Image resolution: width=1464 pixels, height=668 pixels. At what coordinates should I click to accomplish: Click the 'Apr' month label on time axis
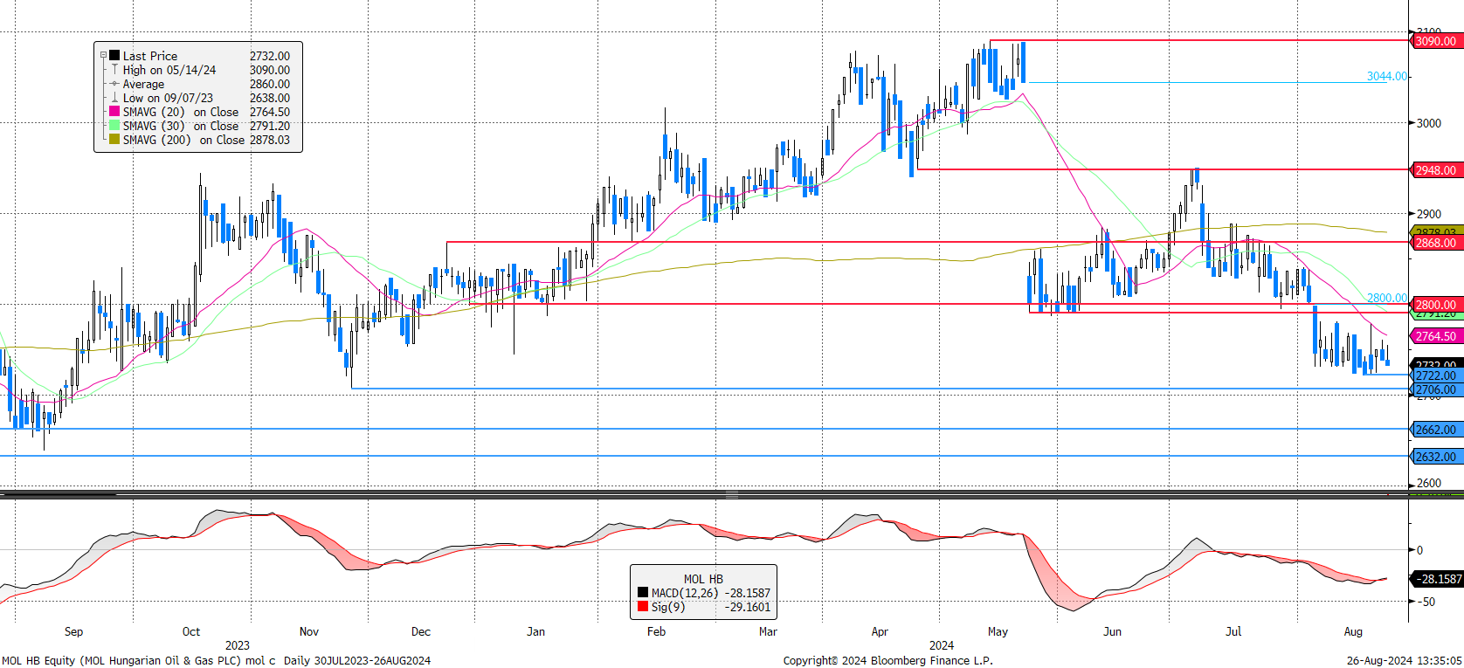coord(880,631)
